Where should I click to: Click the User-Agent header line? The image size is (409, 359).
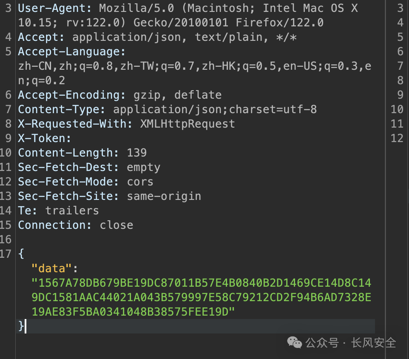tap(188, 15)
